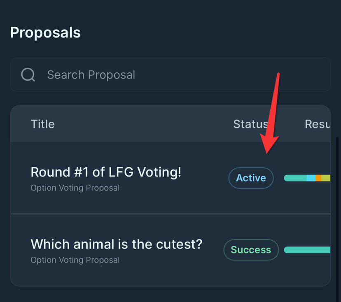Click the Status column header
Image resolution: width=341 pixels, height=302 pixels.
pos(250,124)
